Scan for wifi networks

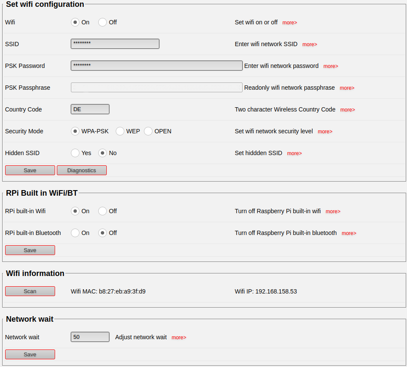pyautogui.click(x=30, y=291)
